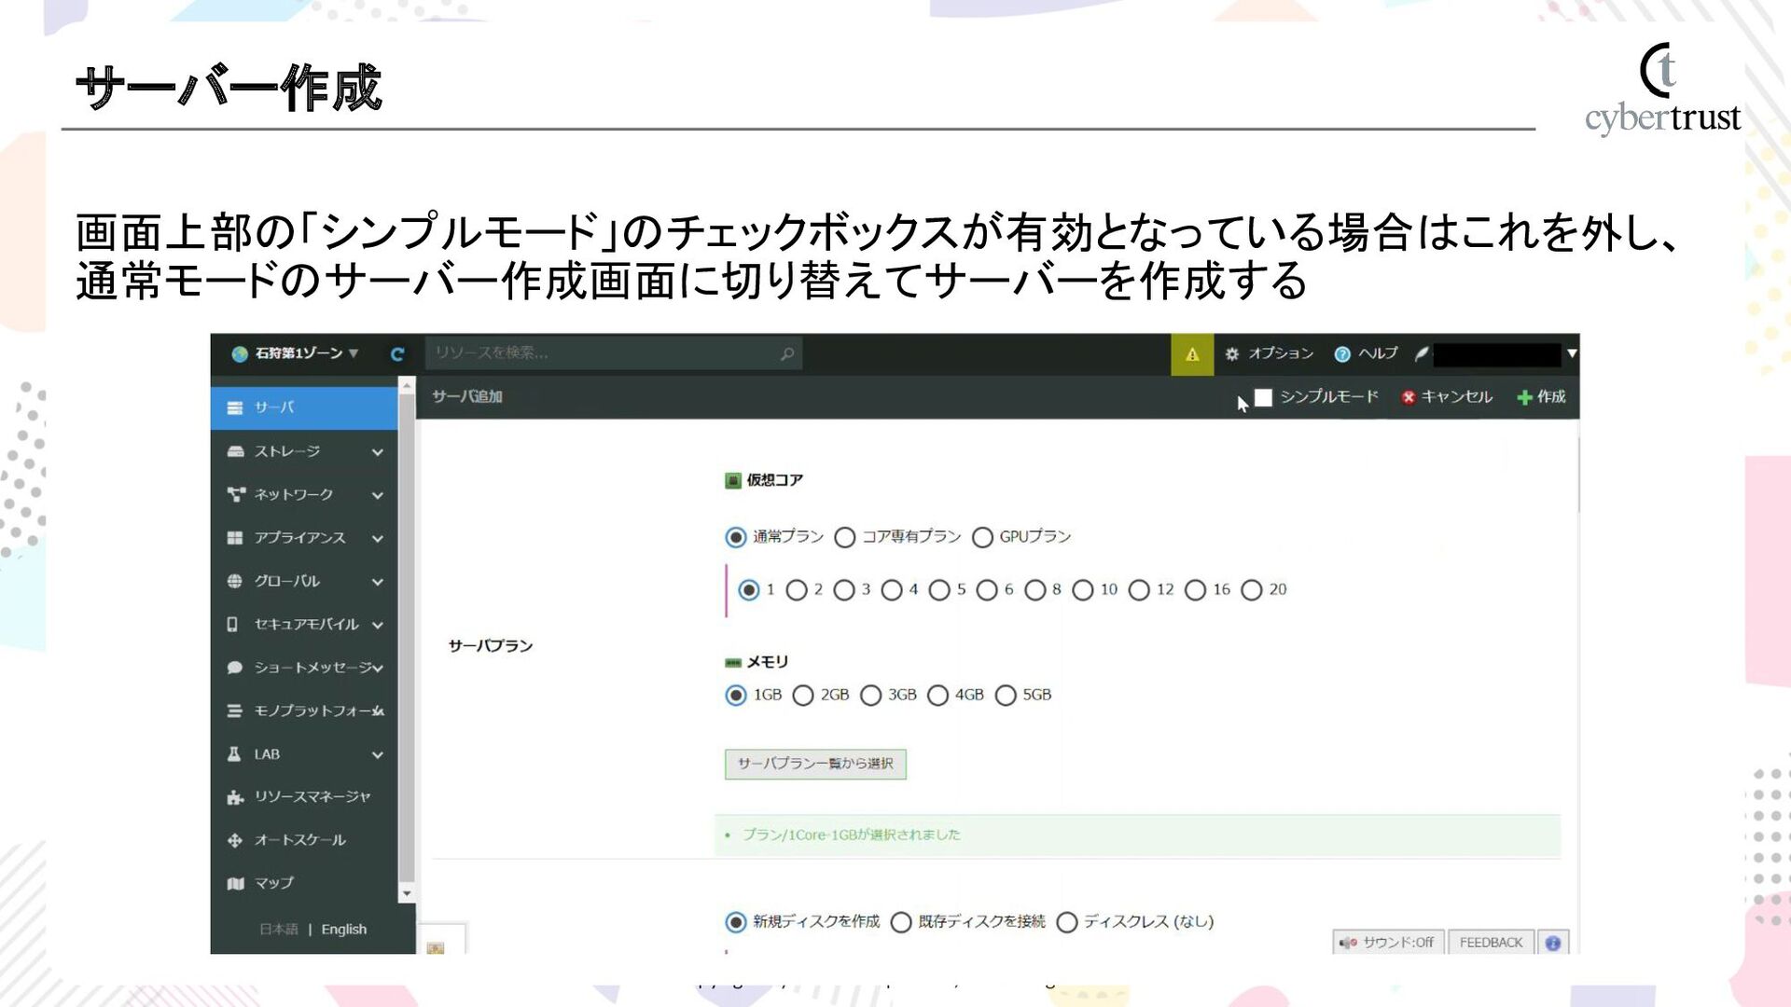This screenshot has height=1007, width=1791.
Task: Select ディスクレス (なし) radio button
Action: click(x=1067, y=922)
